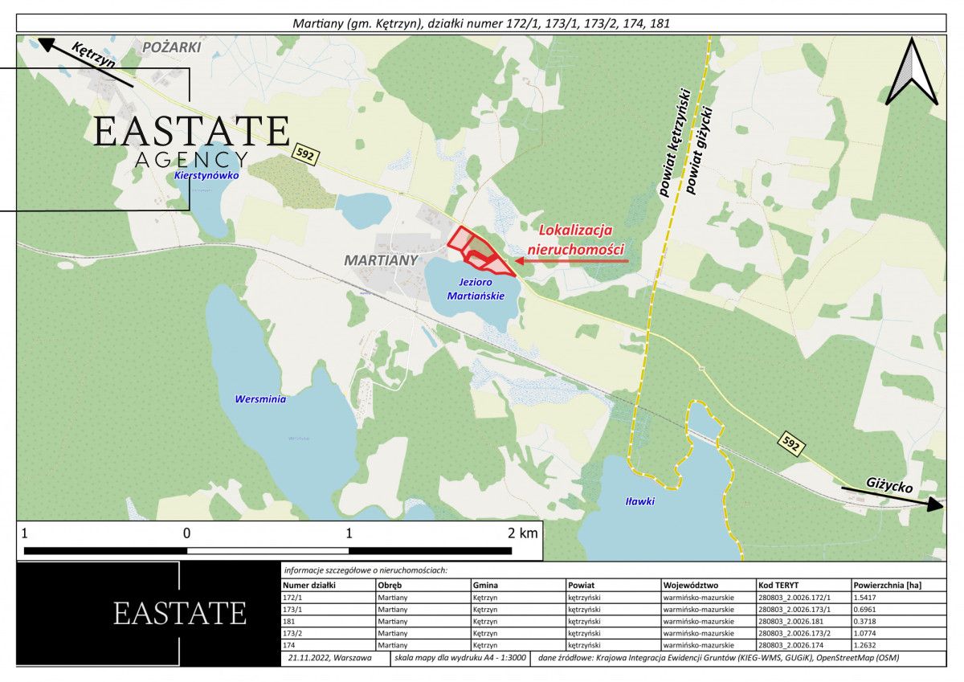Click the 'Gmina' column header
The image size is (964, 682).
coord(487,585)
